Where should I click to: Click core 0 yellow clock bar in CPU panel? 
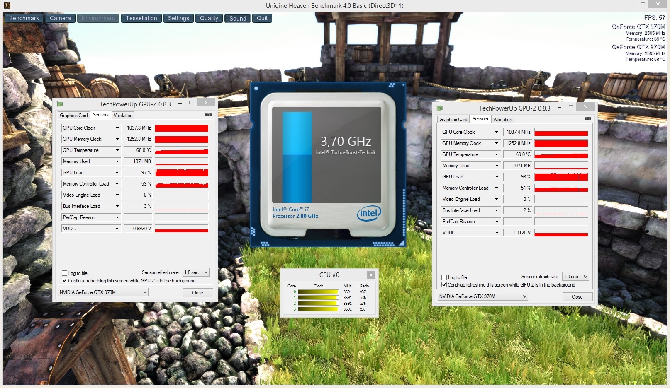click(319, 292)
